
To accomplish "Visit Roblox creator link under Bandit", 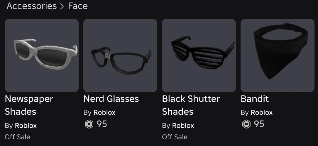I will pyautogui.click(x=262, y=112).
